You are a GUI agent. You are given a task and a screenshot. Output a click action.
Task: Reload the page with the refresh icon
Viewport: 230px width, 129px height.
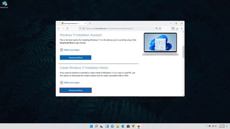click(x=67, y=29)
